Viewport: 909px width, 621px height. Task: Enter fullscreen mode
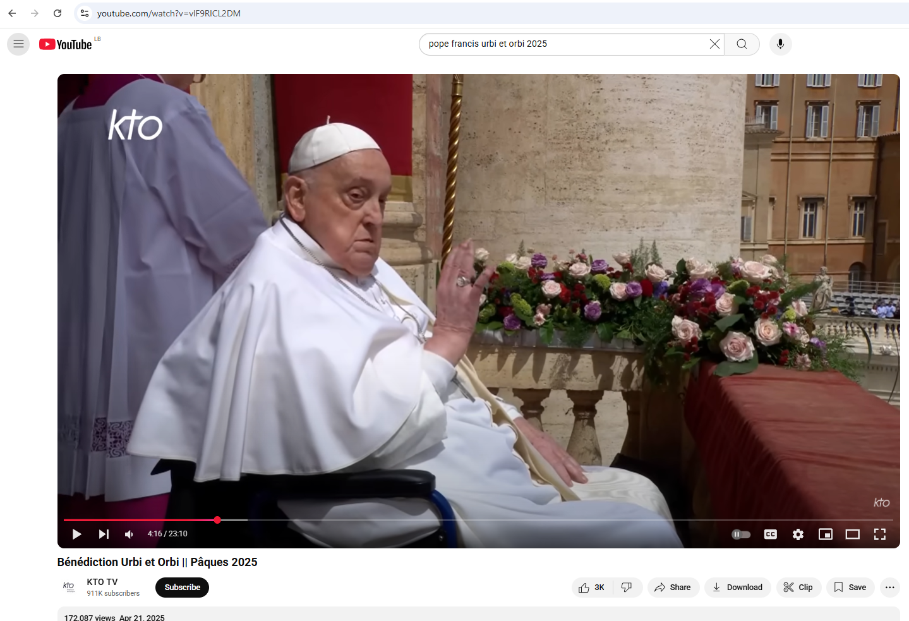pos(879,534)
